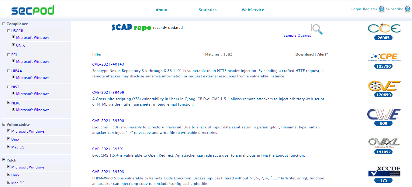Viewport: 412px width, 187px height.
Task: Expand Mac OS under Vulnerability
Action: 9,147
